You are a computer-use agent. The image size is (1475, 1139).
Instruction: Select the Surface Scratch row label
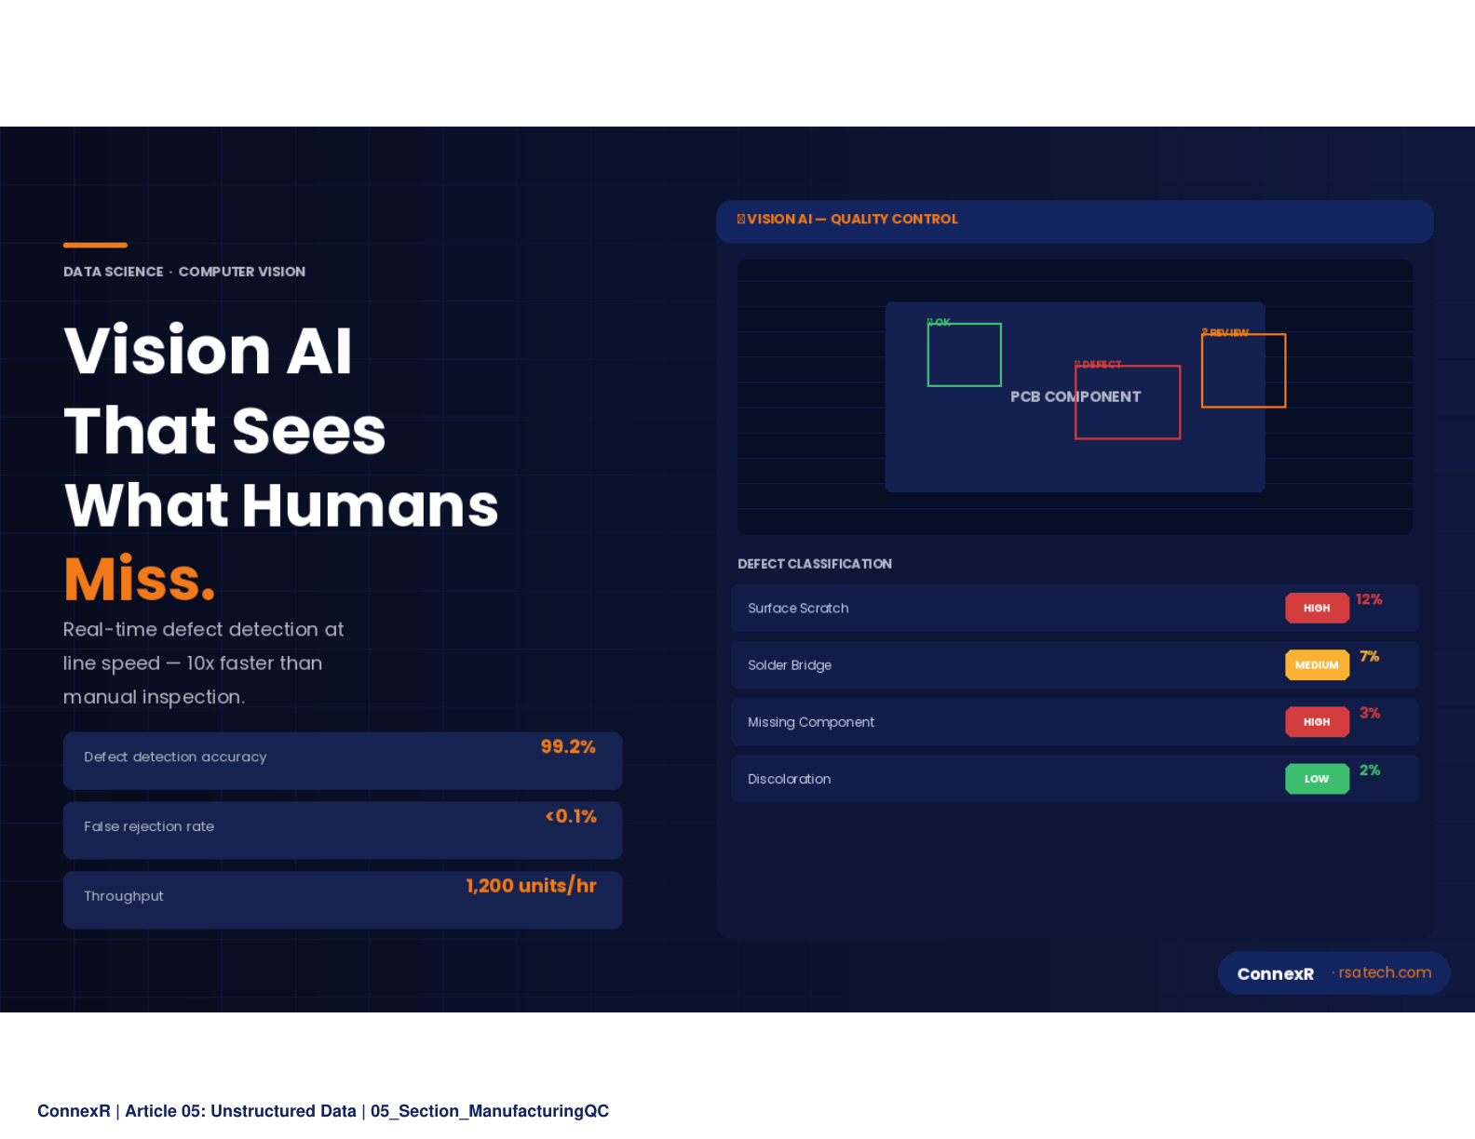click(x=798, y=608)
